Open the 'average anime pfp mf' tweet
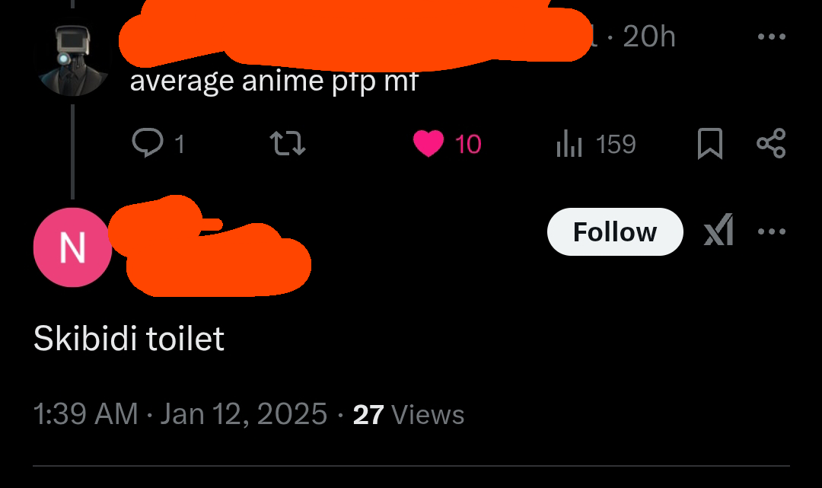The height and width of the screenshot is (488, 822). click(x=274, y=81)
